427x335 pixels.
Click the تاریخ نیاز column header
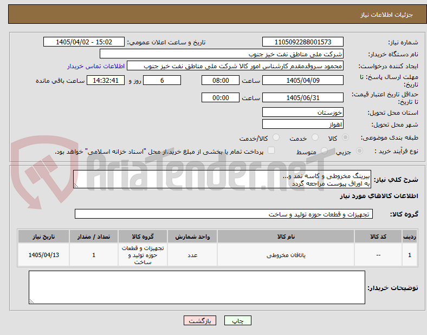[43, 237]
